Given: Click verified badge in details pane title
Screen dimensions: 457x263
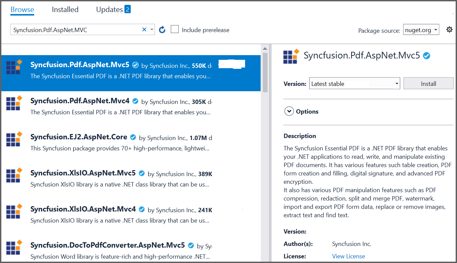Looking at the screenshot, I should point(427,56).
